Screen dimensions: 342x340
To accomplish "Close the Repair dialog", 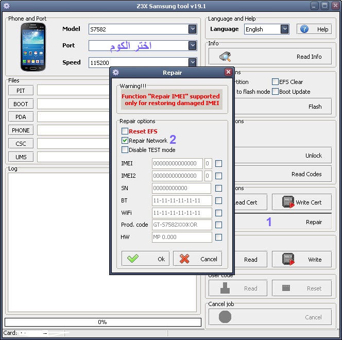I will click(x=228, y=72).
